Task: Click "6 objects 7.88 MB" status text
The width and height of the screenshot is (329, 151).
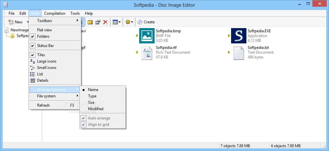Action: 285,146
